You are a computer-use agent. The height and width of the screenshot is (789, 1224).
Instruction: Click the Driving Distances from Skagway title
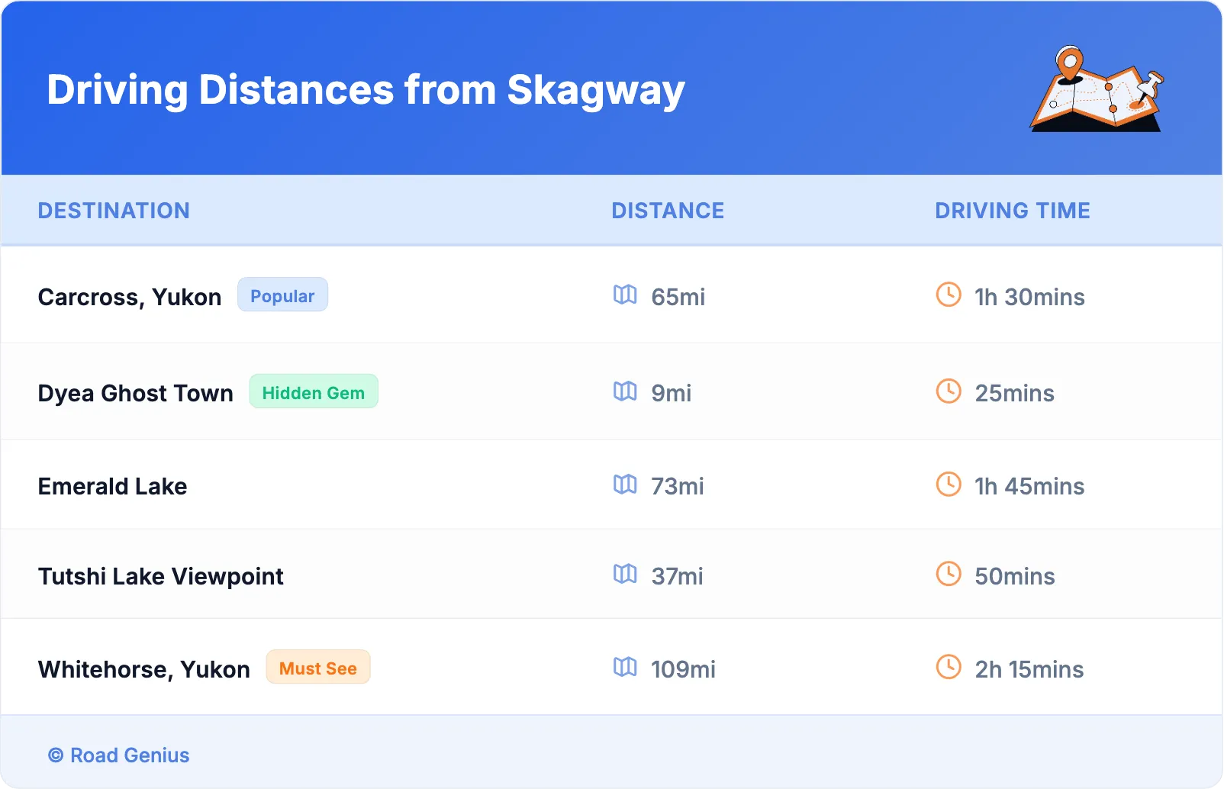366,90
